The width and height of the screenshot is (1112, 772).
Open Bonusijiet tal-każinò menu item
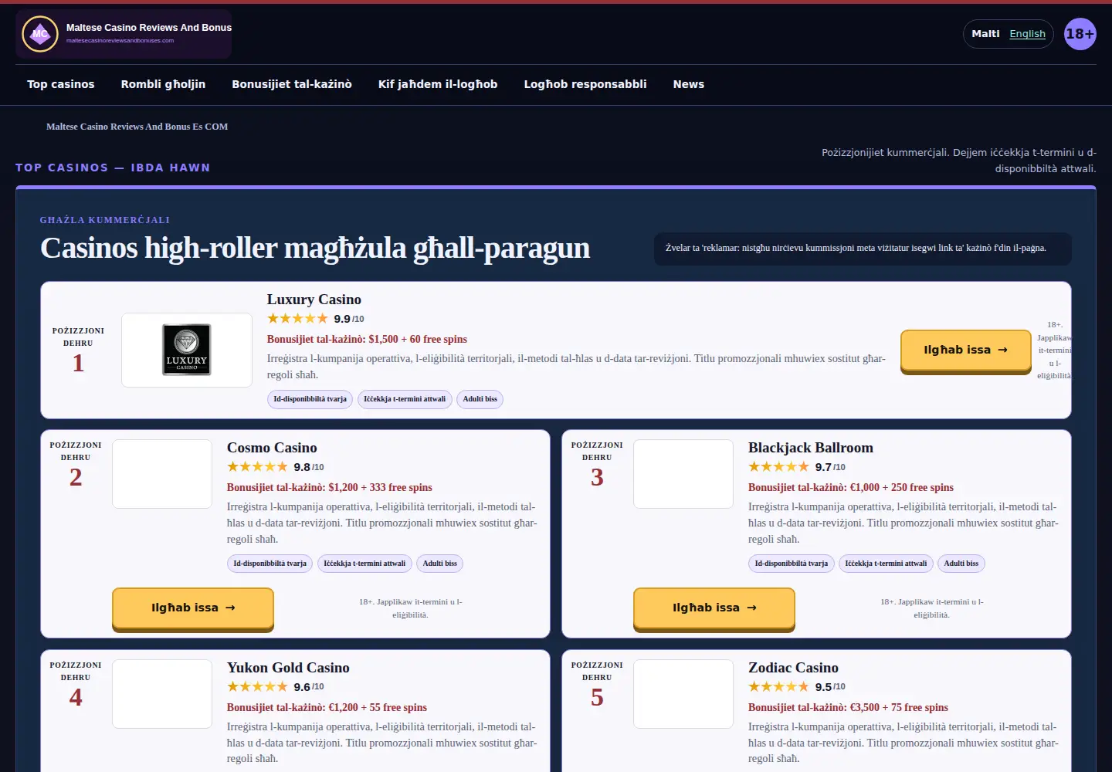[x=292, y=84]
